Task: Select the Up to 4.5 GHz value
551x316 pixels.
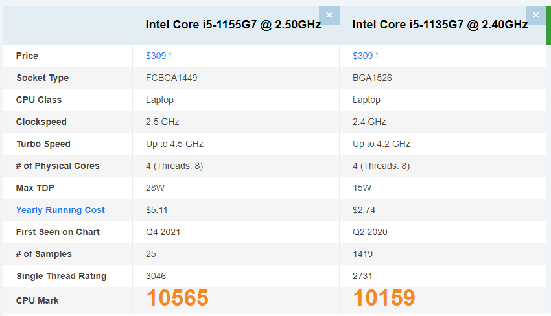Action: click(x=174, y=144)
